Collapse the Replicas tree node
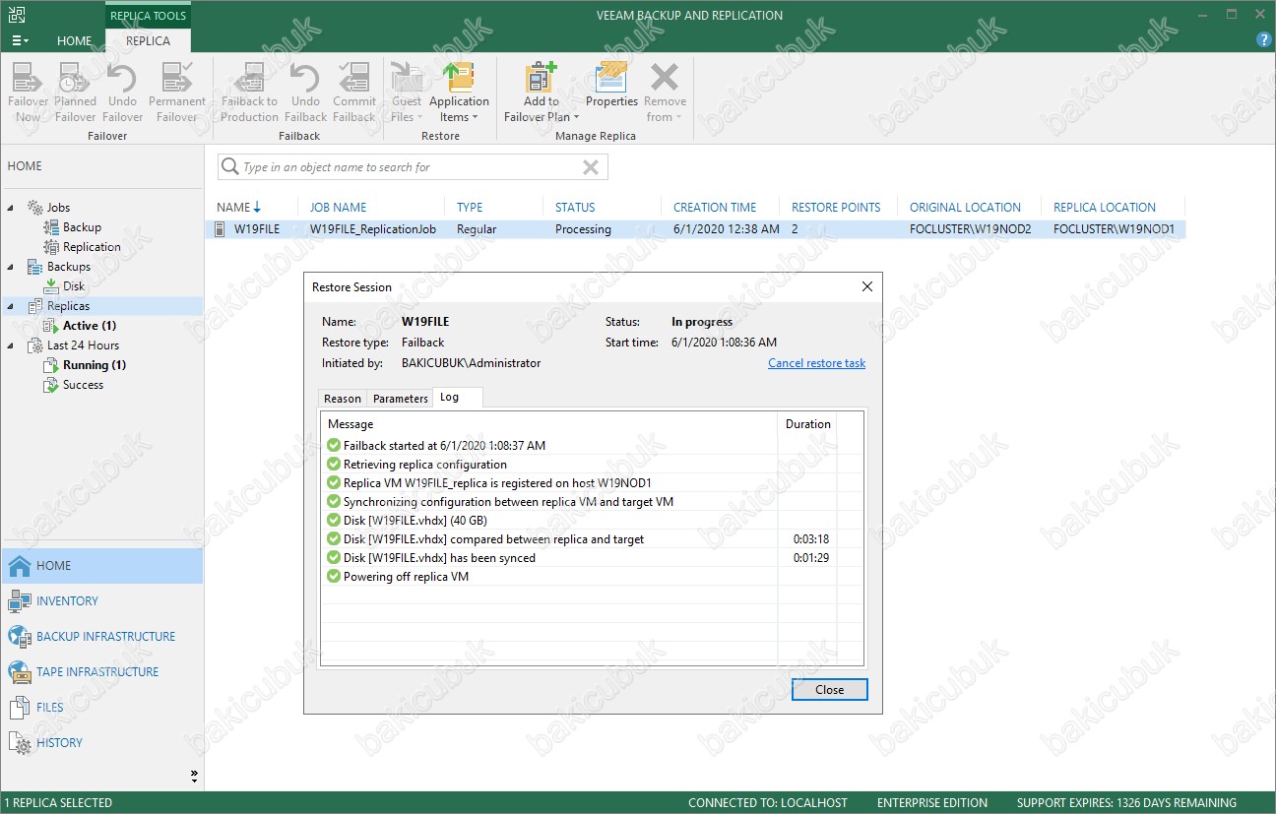1276x814 pixels. (x=11, y=306)
